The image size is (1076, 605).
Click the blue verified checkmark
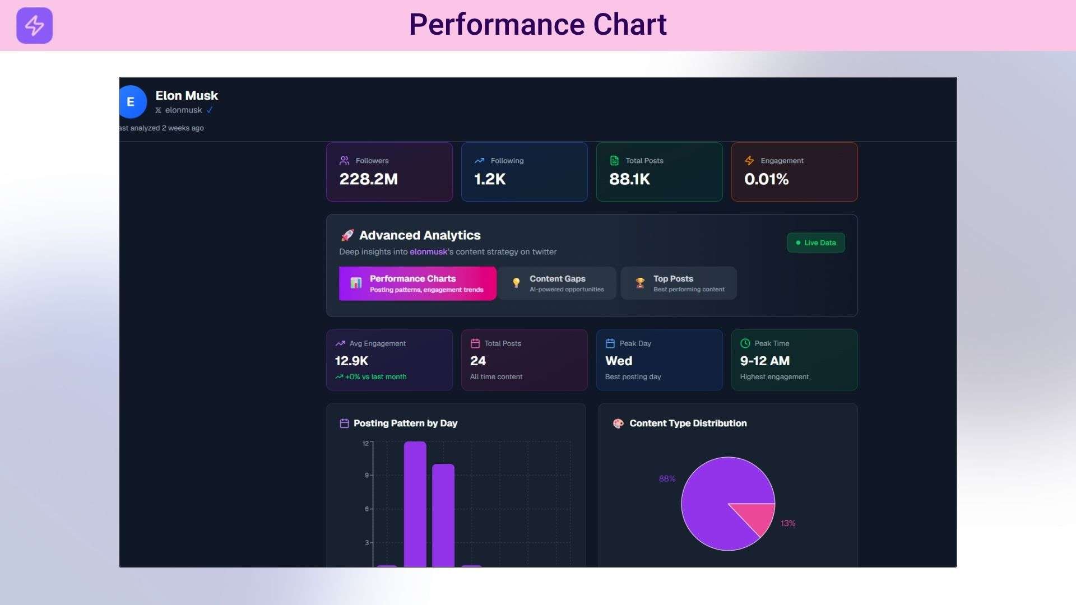coord(210,110)
